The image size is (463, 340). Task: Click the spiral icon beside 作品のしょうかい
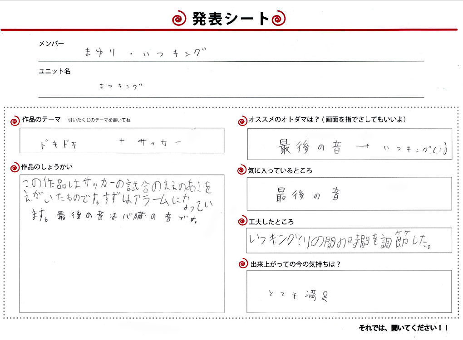[x=16, y=167]
